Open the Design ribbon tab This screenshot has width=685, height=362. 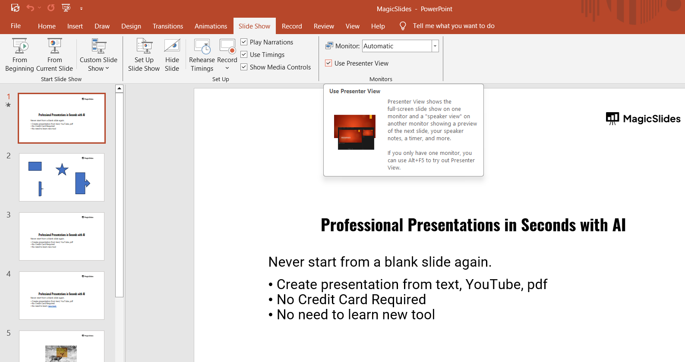[x=131, y=26]
